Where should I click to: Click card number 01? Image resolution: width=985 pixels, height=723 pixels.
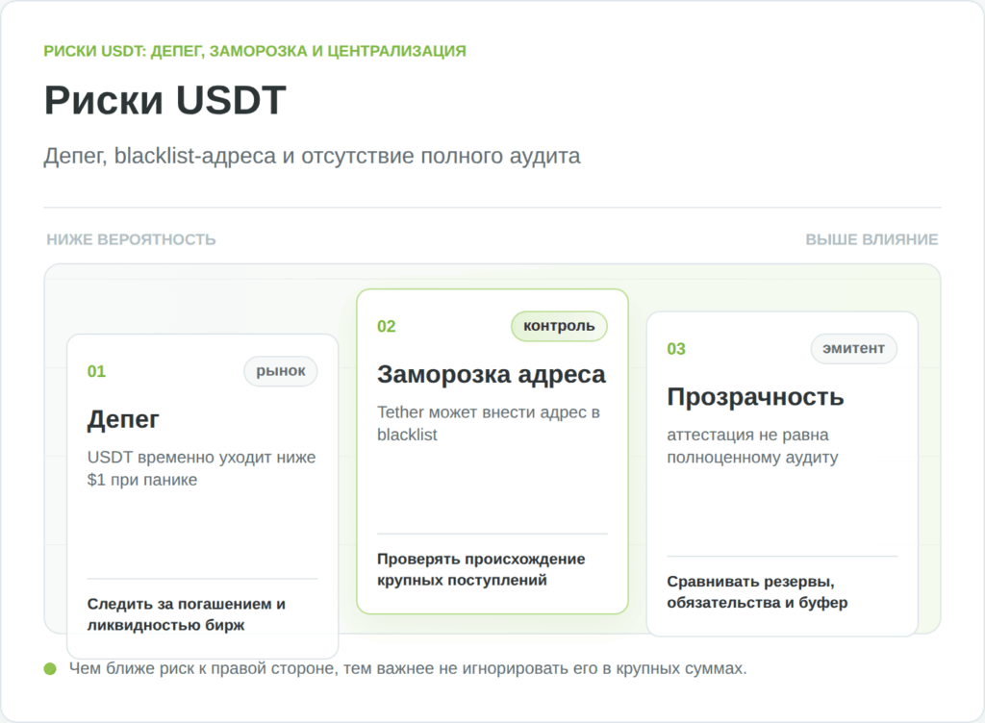pyautogui.click(x=96, y=371)
